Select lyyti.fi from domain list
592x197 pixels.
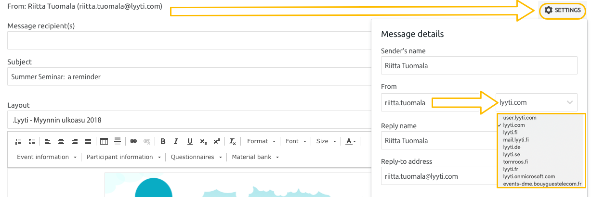pyautogui.click(x=512, y=132)
